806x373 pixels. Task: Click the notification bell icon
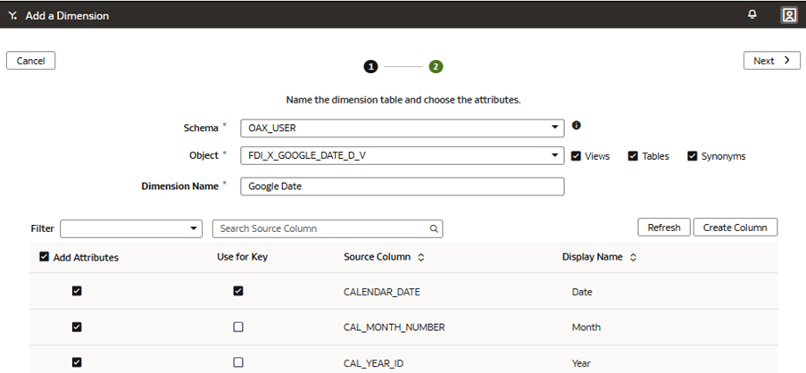click(752, 14)
